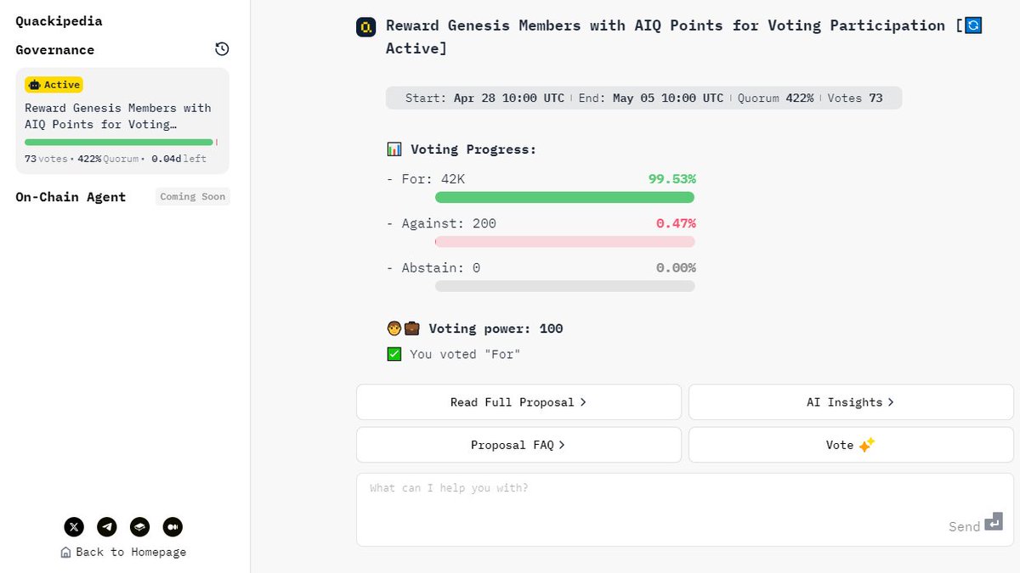Select the On-Chain Agent sidebar item
The height and width of the screenshot is (573, 1020).
[71, 197]
